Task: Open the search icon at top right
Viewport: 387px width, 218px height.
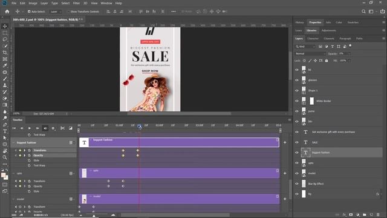Action: (x=363, y=12)
